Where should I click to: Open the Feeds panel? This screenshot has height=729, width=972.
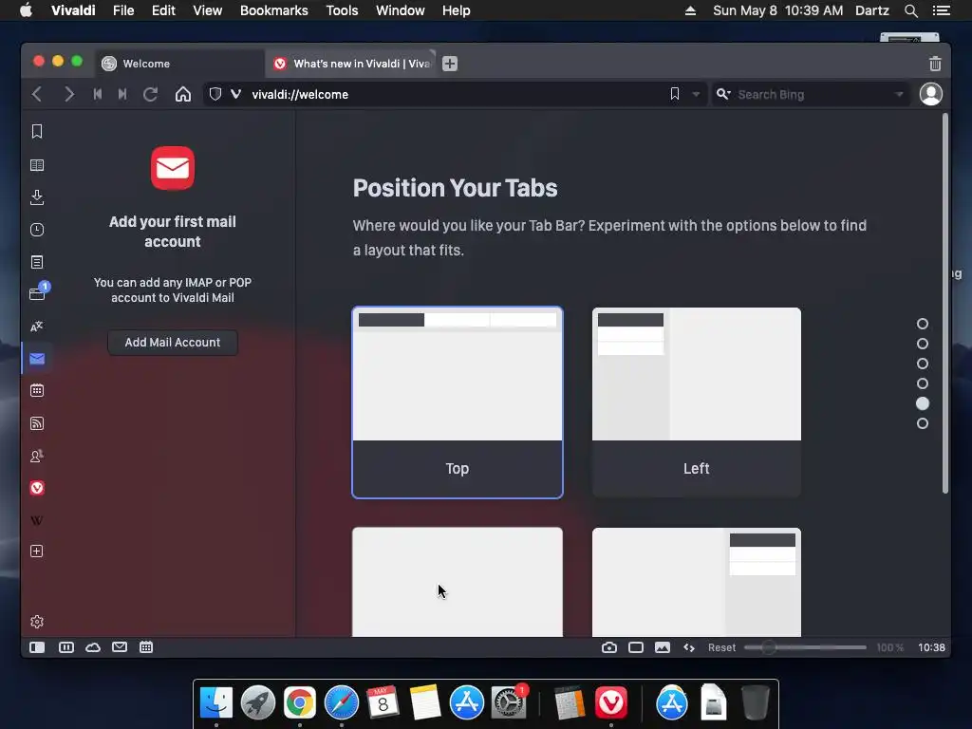click(37, 423)
